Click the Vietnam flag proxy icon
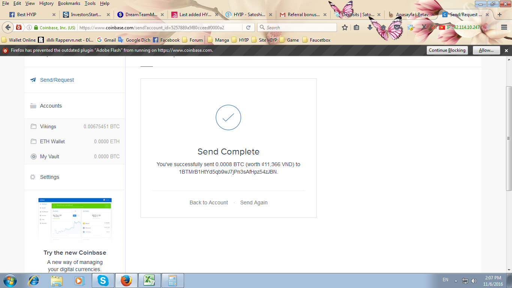This screenshot has width=512, height=288. coord(442,27)
